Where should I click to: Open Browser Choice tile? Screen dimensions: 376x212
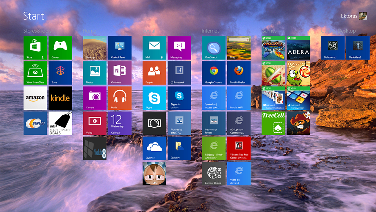214,173
